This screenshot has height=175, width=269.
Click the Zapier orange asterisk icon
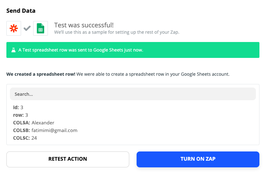[14, 28]
